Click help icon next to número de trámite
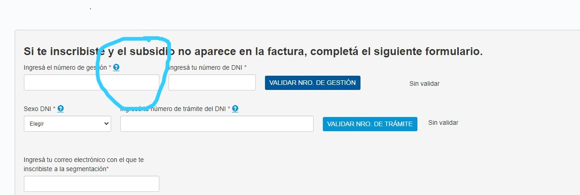The image size is (580, 195). pos(235,109)
